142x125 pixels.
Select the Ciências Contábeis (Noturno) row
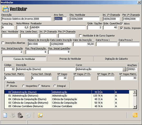click(67, 106)
